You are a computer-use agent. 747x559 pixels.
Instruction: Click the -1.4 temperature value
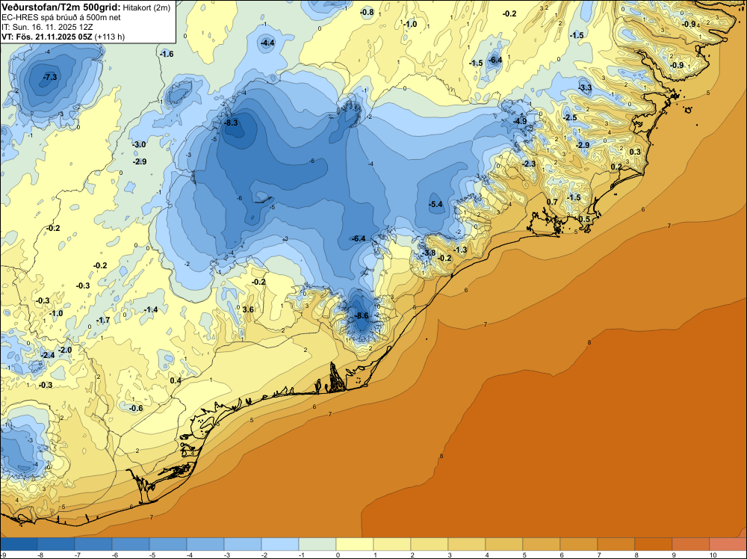coord(151,309)
